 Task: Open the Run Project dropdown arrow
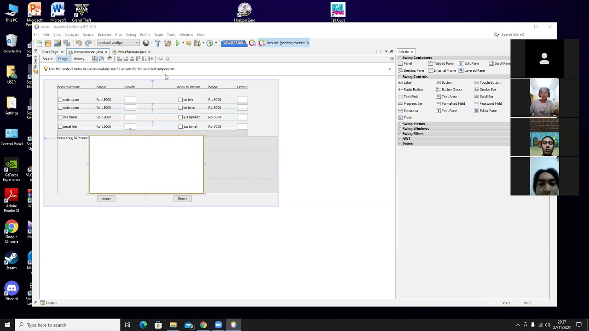click(x=183, y=43)
